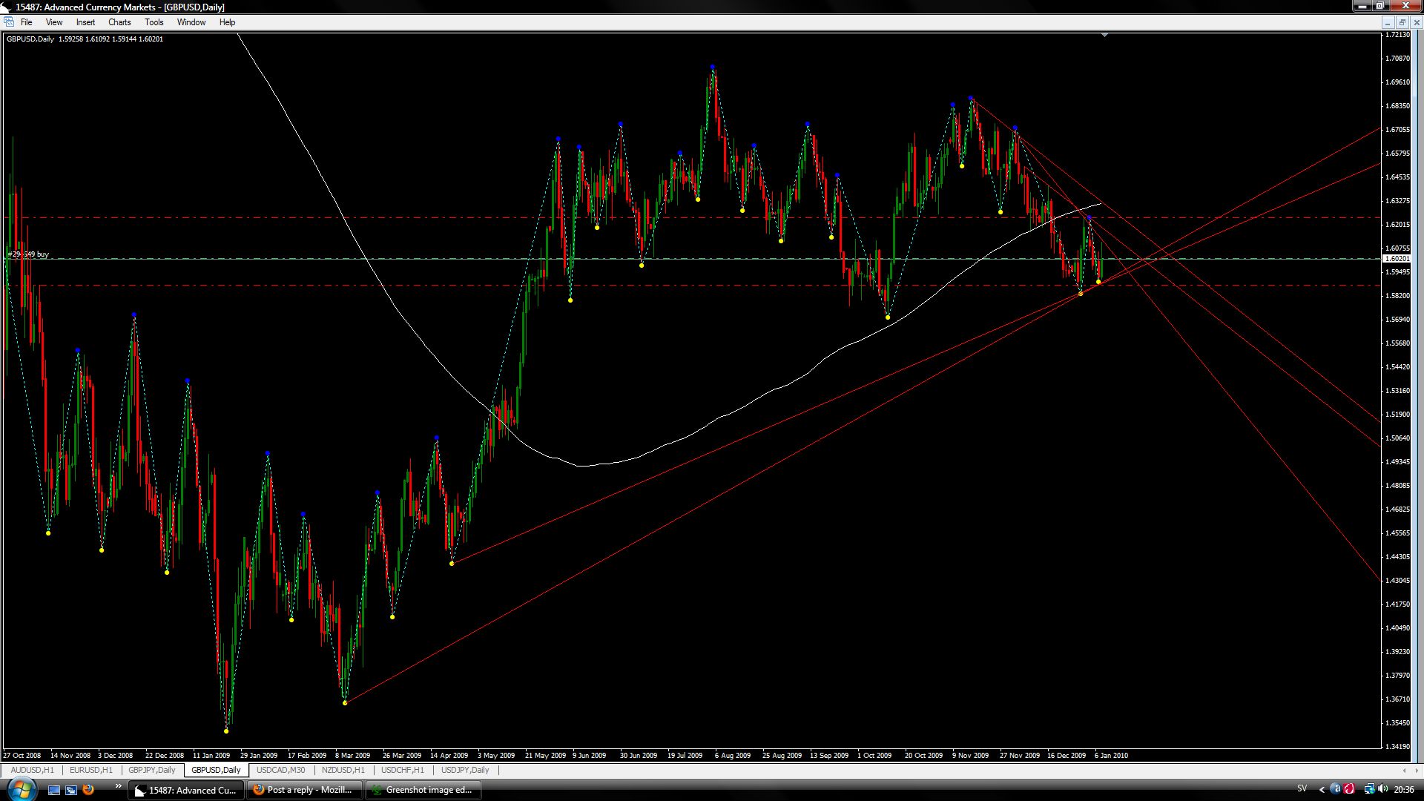Open the Greenshot image editor taskbar button

423,790
